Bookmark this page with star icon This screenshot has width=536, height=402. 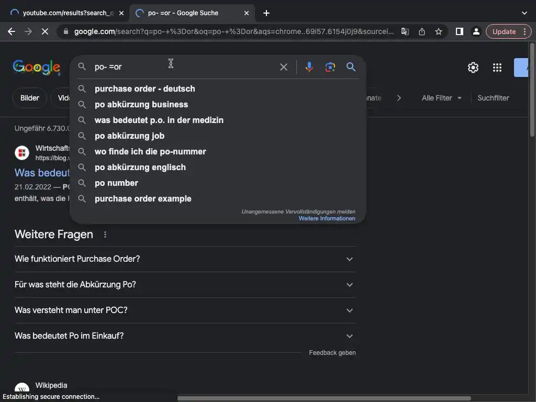coord(439,32)
